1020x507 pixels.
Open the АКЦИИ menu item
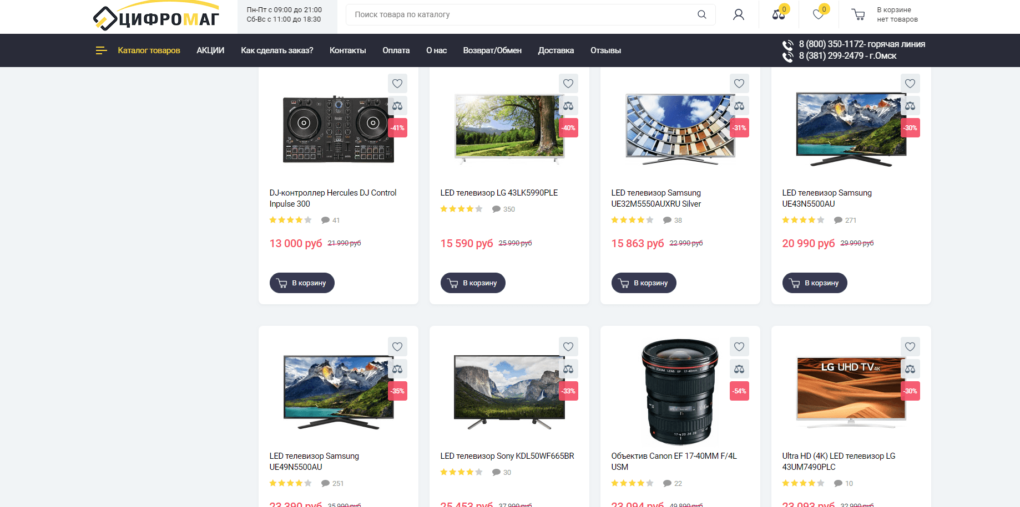coord(210,50)
